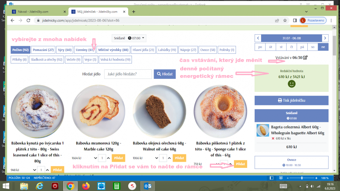Click the browser share page icon
Viewport: 340px width, 191px height.
[277, 20]
